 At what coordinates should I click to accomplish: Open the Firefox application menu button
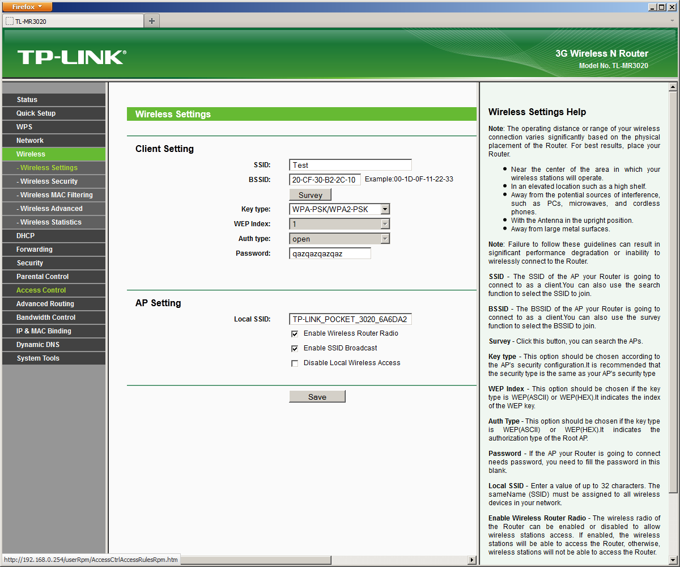[27, 7]
